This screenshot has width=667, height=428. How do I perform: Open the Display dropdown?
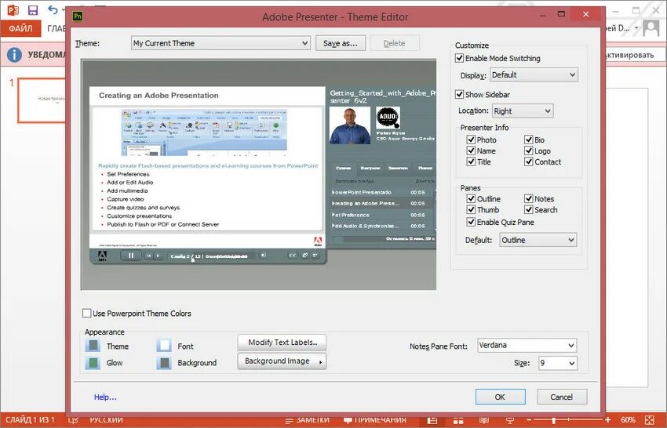pyautogui.click(x=534, y=74)
